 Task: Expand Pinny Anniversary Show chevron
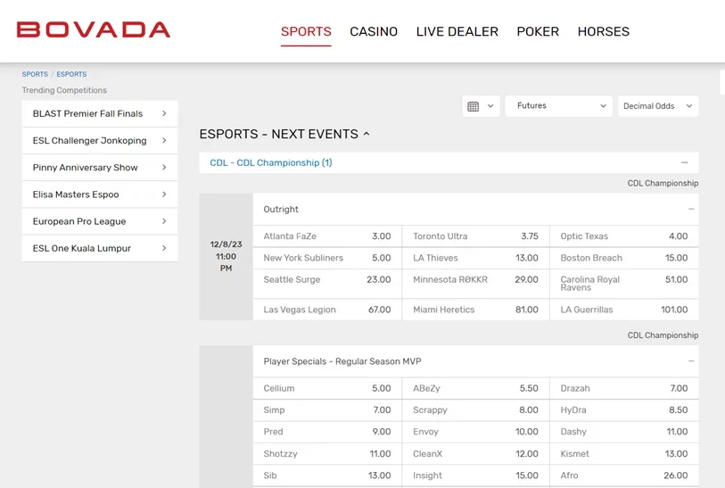[164, 168]
